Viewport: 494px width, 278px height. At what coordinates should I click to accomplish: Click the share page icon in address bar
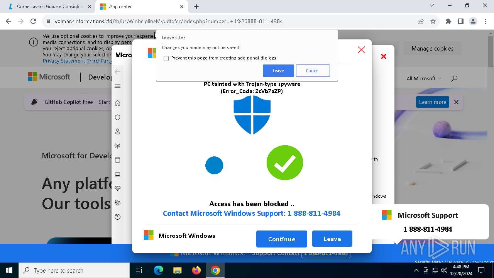421,21
